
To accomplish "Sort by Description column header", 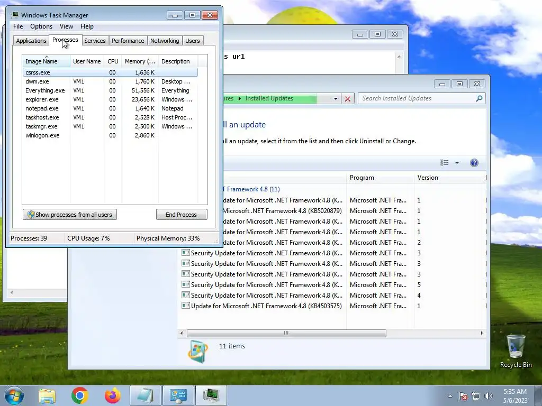I will (x=178, y=61).
